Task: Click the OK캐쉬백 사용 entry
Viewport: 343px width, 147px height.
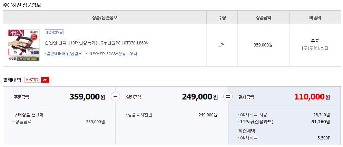Action: pyautogui.click(x=253, y=115)
